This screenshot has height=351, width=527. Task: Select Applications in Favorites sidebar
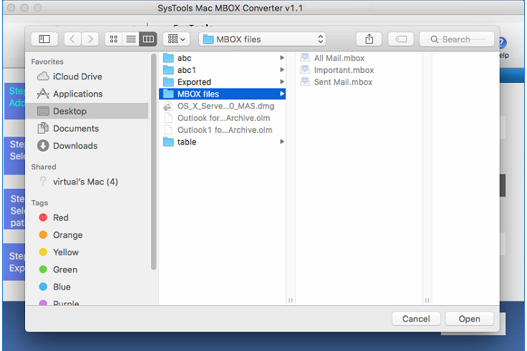pyautogui.click(x=77, y=94)
